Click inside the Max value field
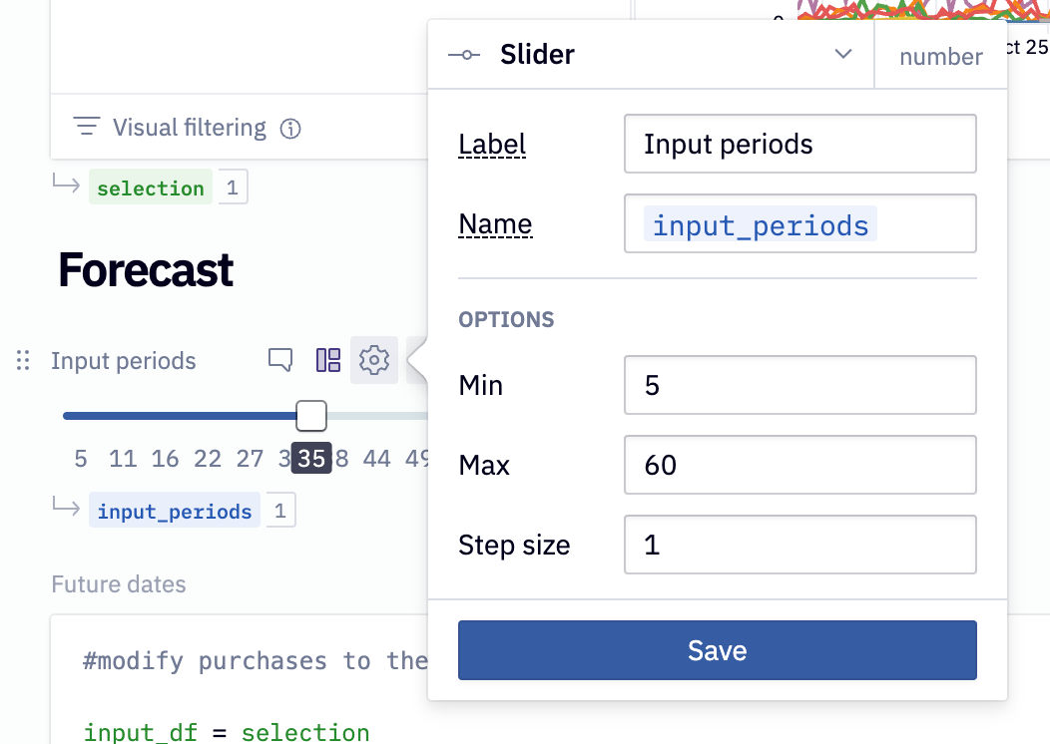 coord(799,465)
